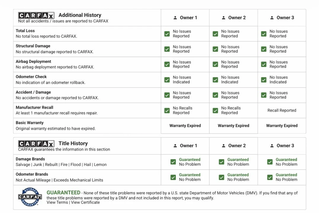Open the View Certificate link
The height and width of the screenshot is (213, 319).
point(86,202)
